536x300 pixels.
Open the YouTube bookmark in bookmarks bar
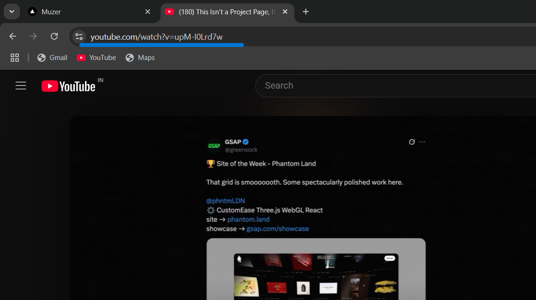pyautogui.click(x=96, y=58)
